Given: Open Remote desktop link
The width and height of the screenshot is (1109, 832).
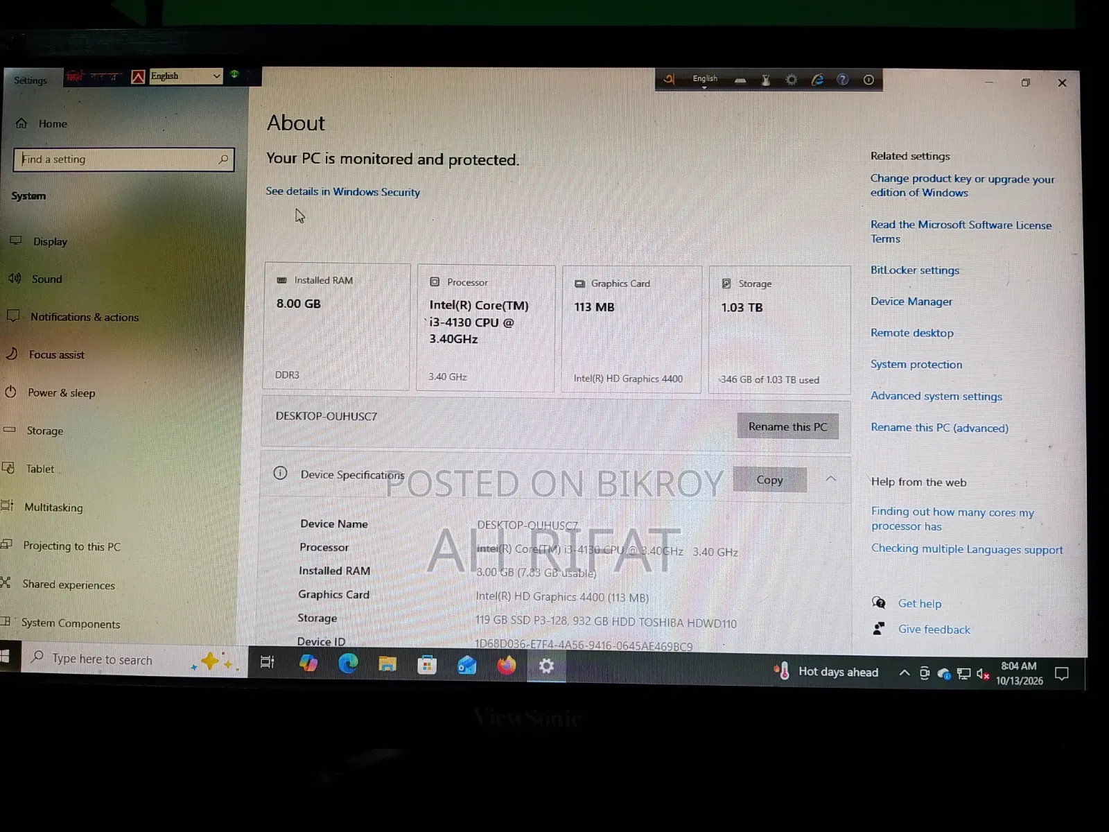Looking at the screenshot, I should [x=912, y=333].
